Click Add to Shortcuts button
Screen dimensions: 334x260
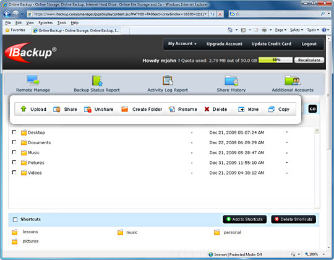click(244, 219)
